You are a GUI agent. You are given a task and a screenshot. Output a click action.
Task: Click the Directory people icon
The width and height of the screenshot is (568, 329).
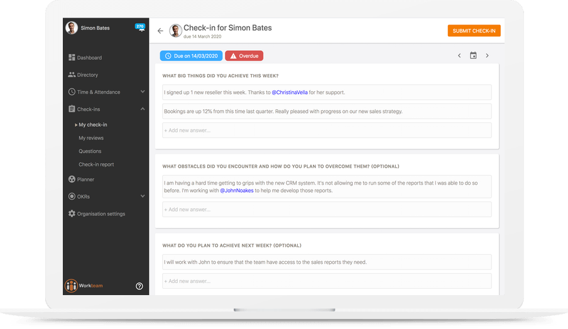[x=72, y=75]
